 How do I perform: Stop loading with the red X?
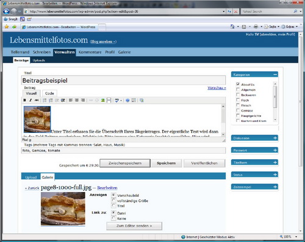tap(235, 12)
